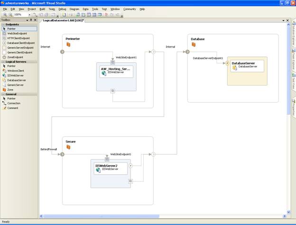This screenshot has height=225, width=296.
Task: Click the Perimeter zone title
Action: click(x=73, y=39)
